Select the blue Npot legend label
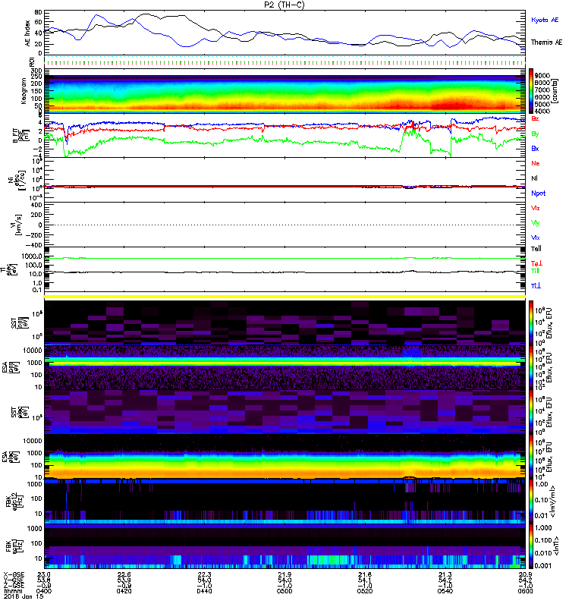This screenshot has height=607, width=569. (539, 193)
